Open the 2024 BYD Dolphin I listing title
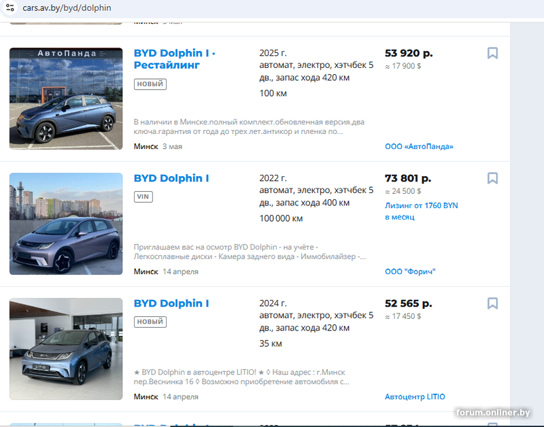Viewport: 544px width, 427px height. 171,303
